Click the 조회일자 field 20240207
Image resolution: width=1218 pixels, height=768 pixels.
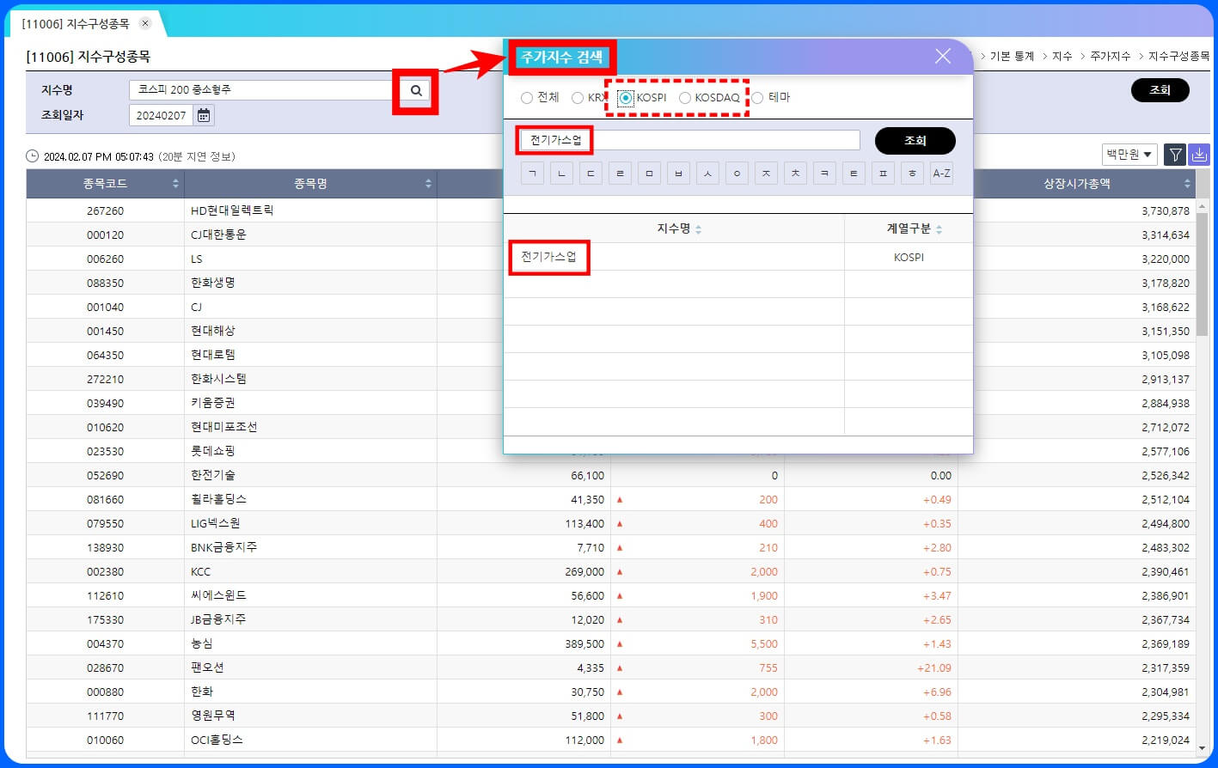161,115
